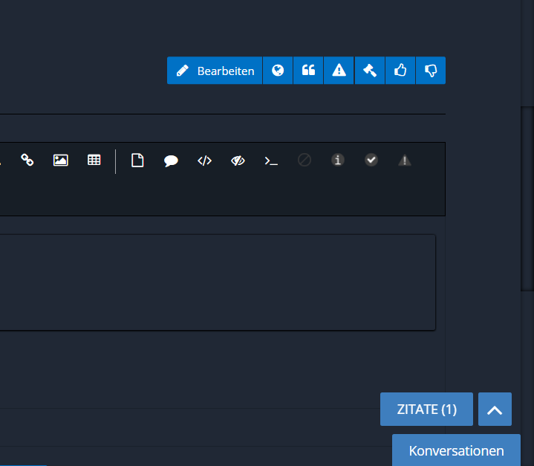The image size is (534, 466).
Task: Click the globe icon in post actions
Action: tap(278, 71)
